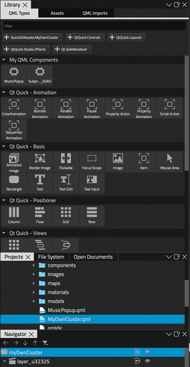Pick the ColorAnimation type
The width and height of the screenshot is (190, 367).
coord(14,108)
